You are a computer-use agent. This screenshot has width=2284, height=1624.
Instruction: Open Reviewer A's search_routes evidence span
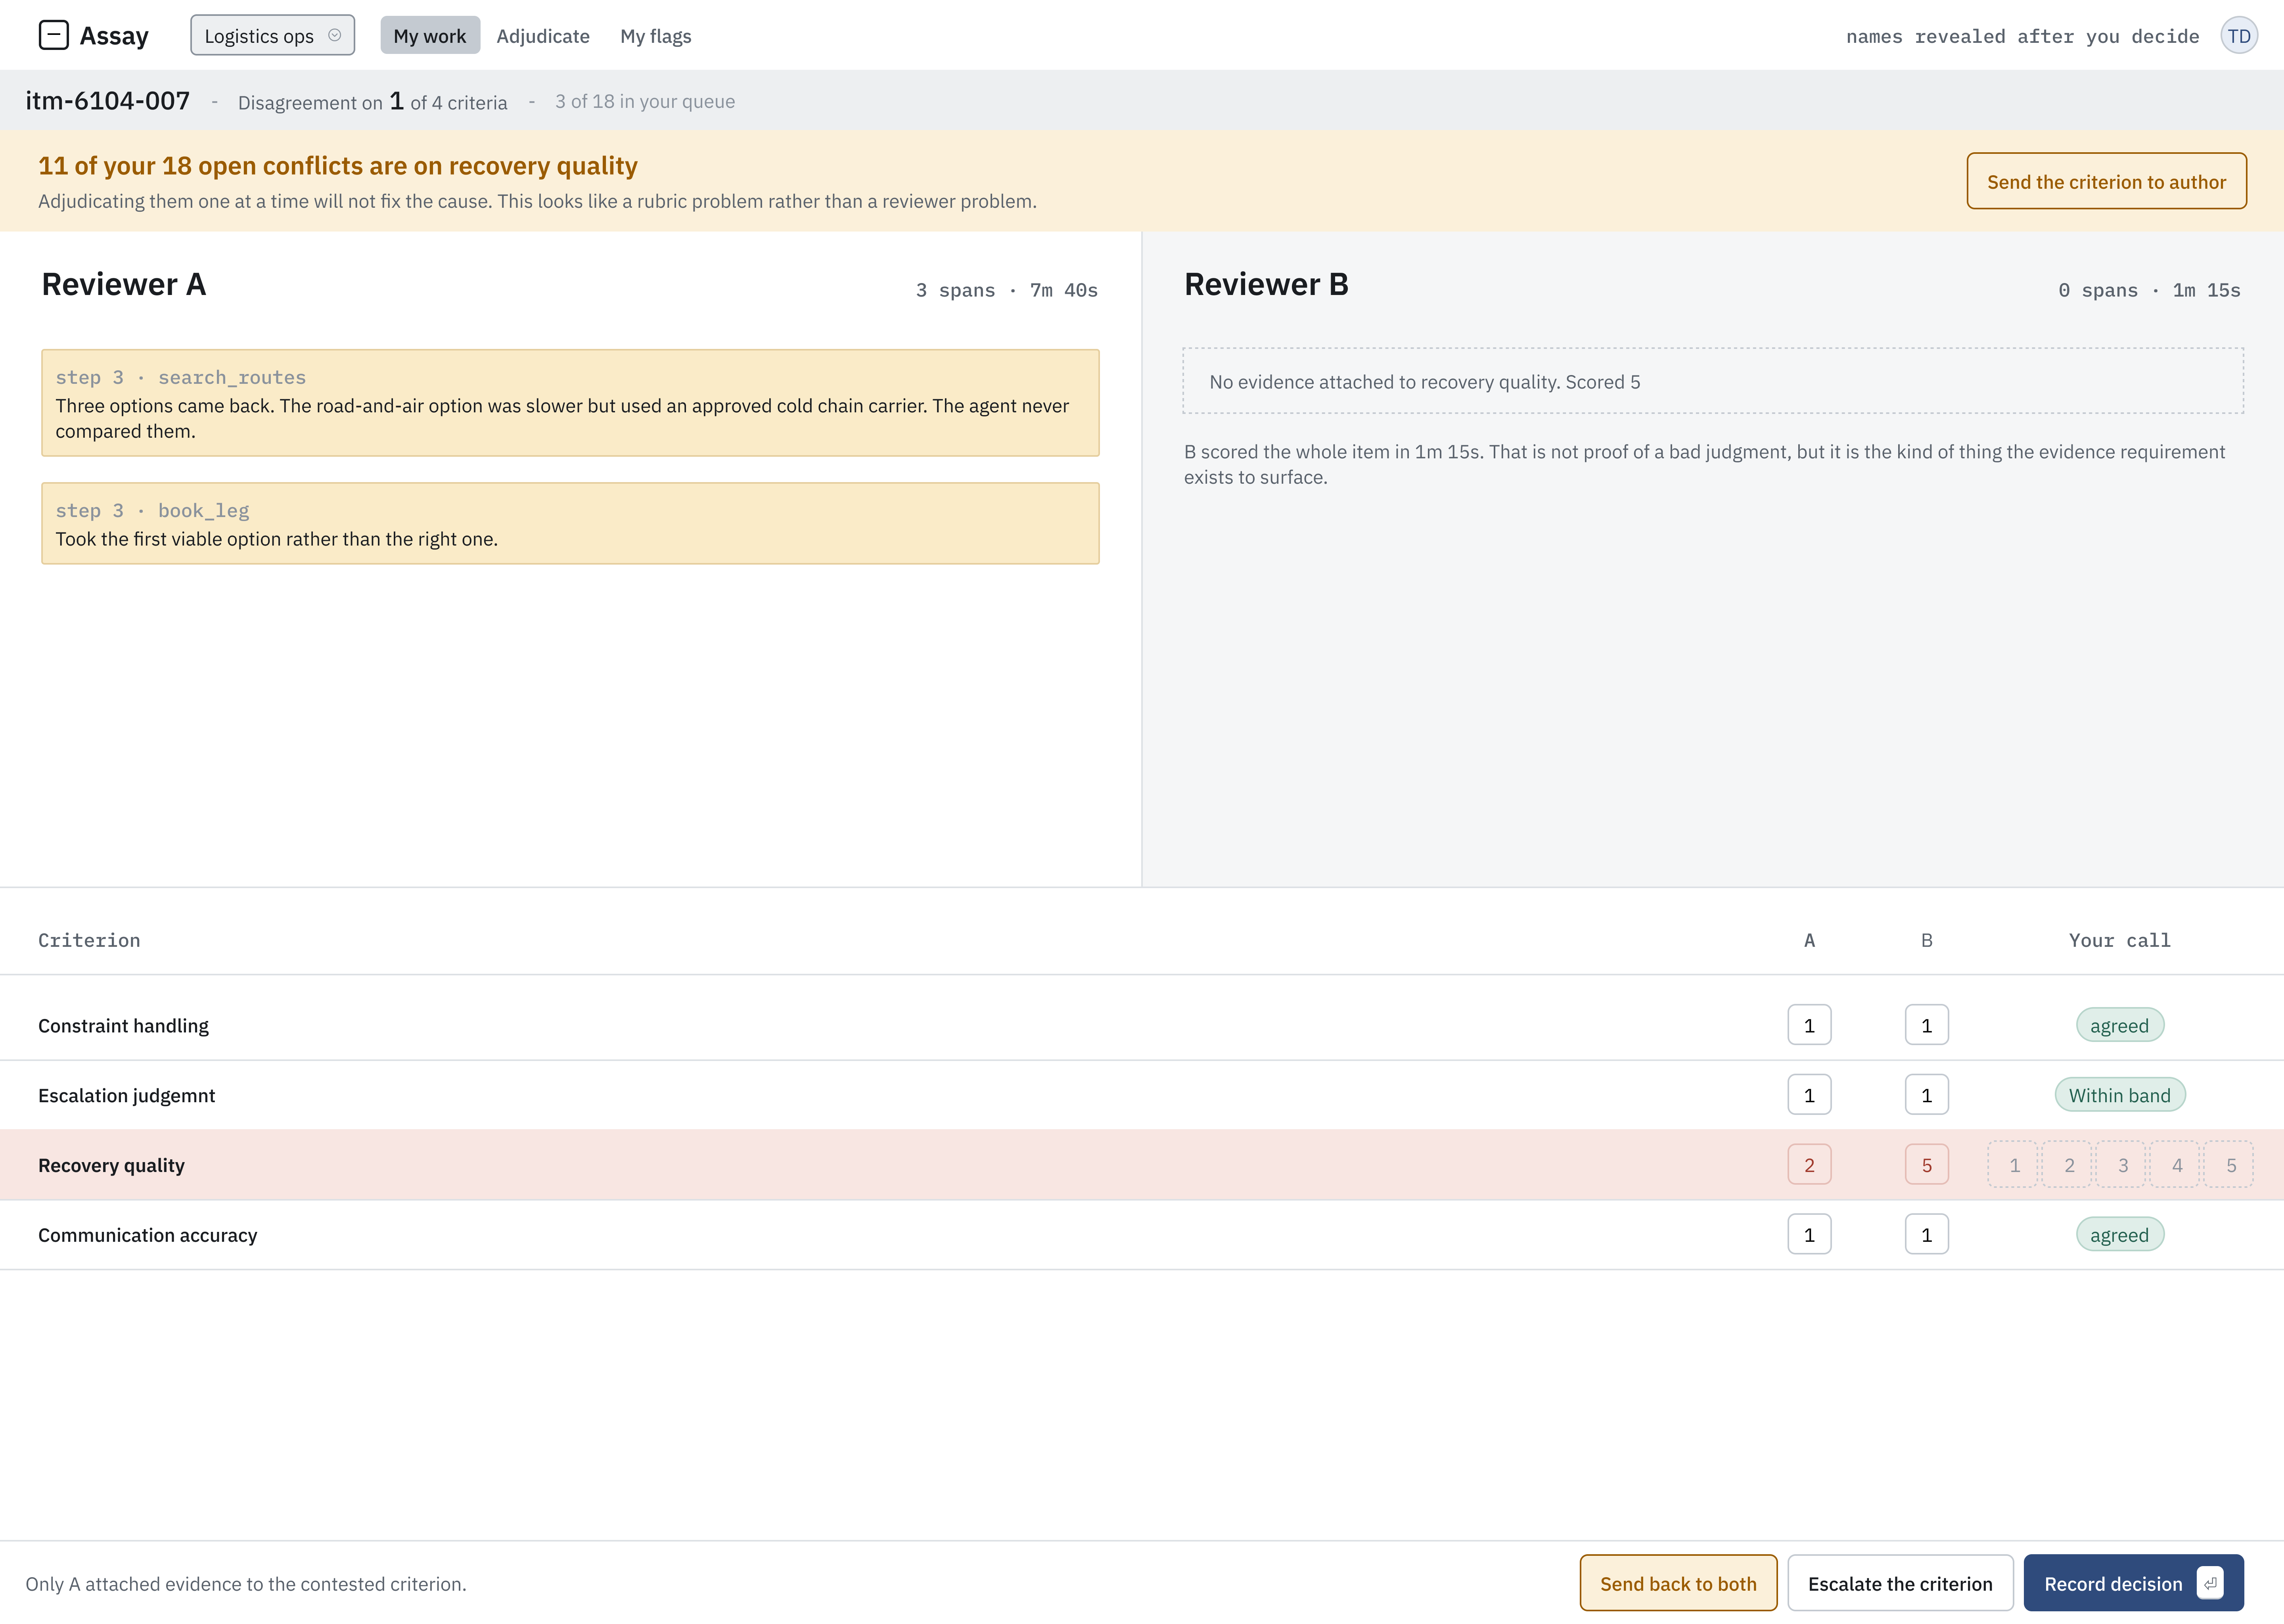pos(570,403)
